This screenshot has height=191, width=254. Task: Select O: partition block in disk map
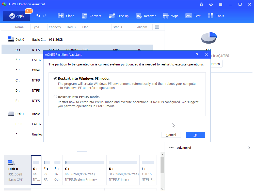click(36, 170)
